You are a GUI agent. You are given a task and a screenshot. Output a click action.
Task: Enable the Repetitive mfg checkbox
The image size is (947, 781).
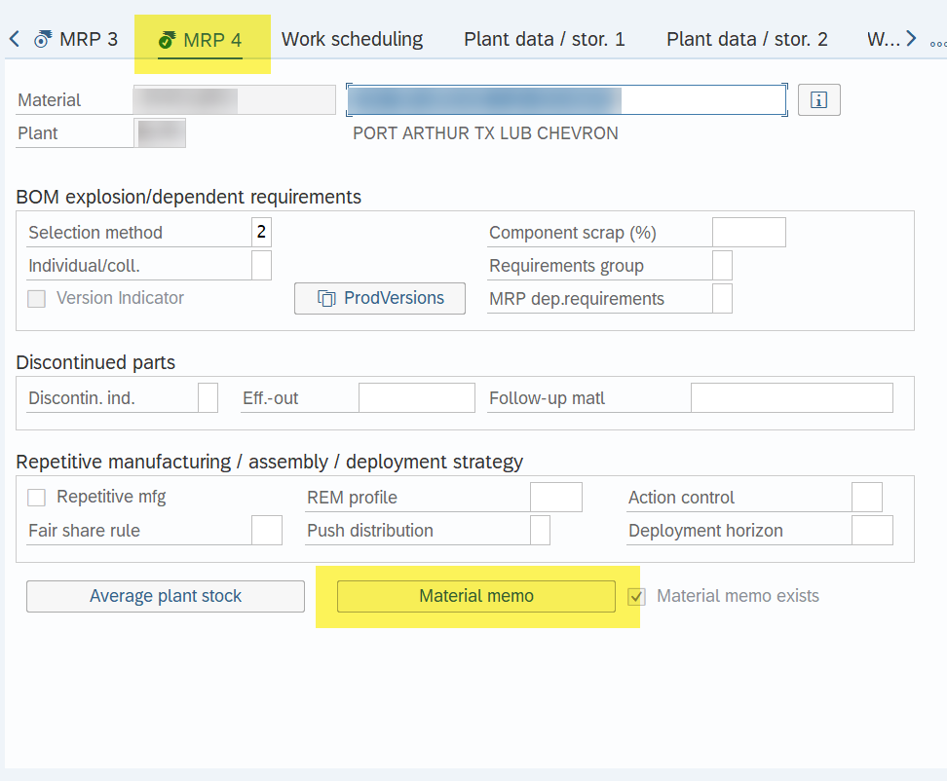pos(37,498)
